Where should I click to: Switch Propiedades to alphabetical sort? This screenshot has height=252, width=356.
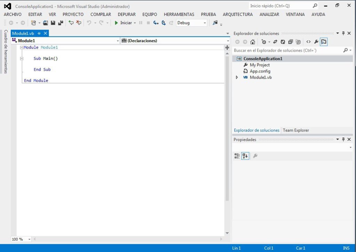coord(245,156)
